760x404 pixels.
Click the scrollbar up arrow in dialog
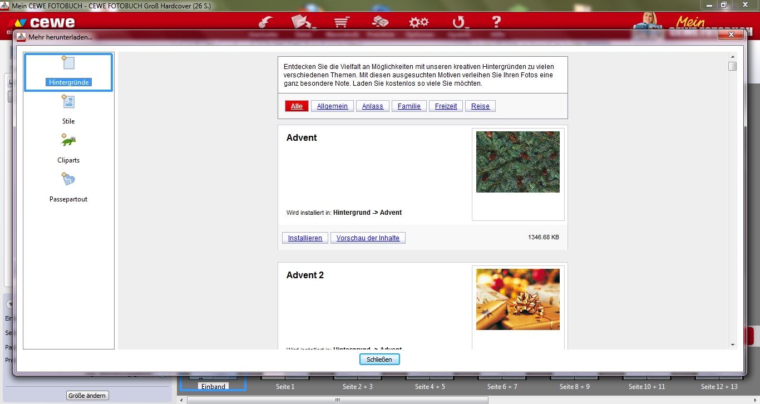click(733, 56)
